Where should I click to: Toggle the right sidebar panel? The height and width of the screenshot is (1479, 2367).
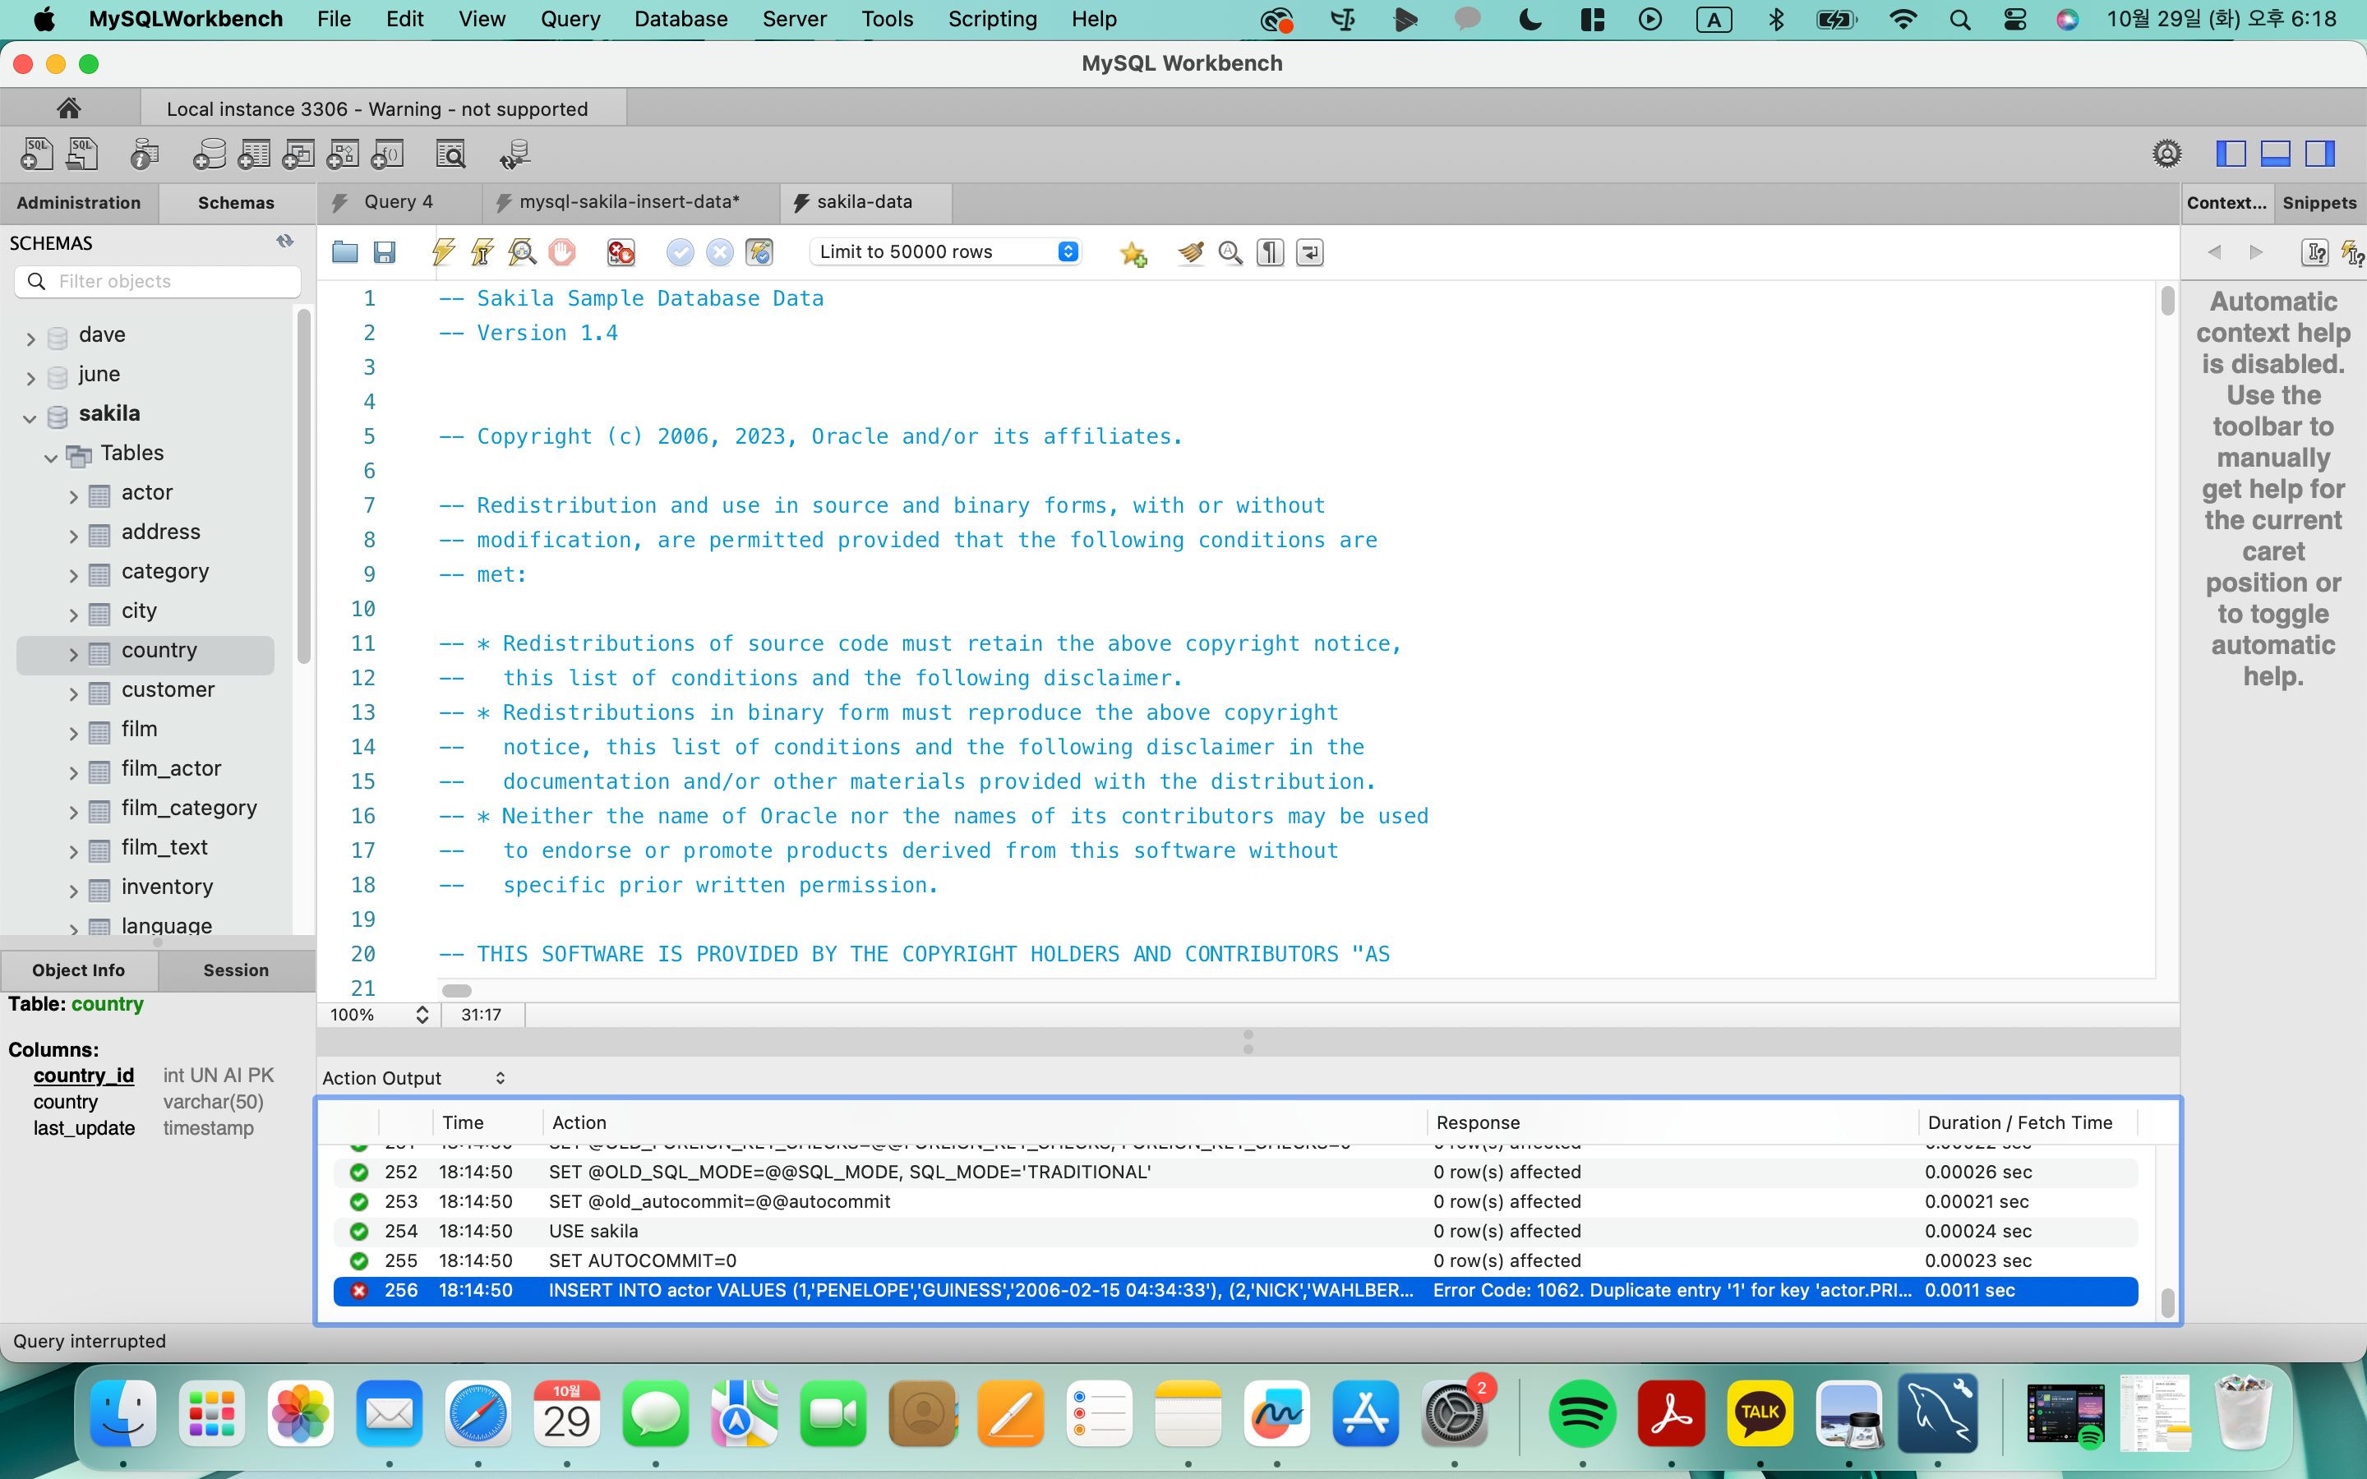coord(2320,154)
